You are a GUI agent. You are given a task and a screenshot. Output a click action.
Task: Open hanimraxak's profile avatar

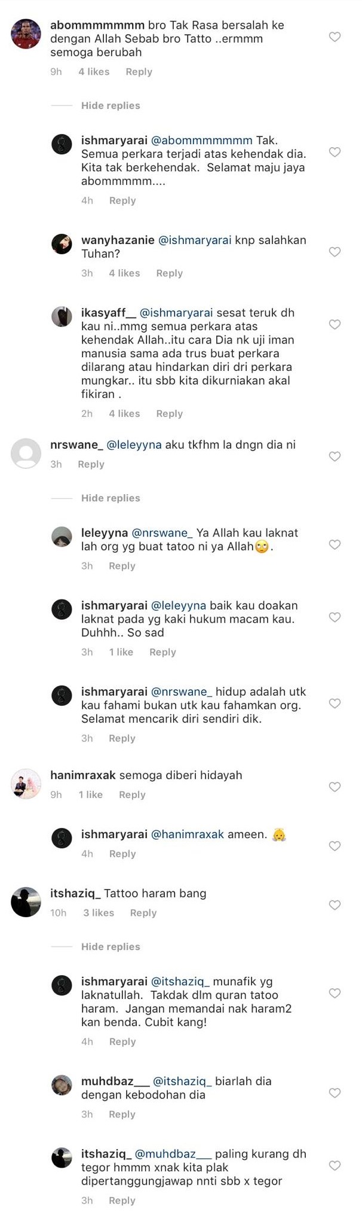[x=26, y=784]
